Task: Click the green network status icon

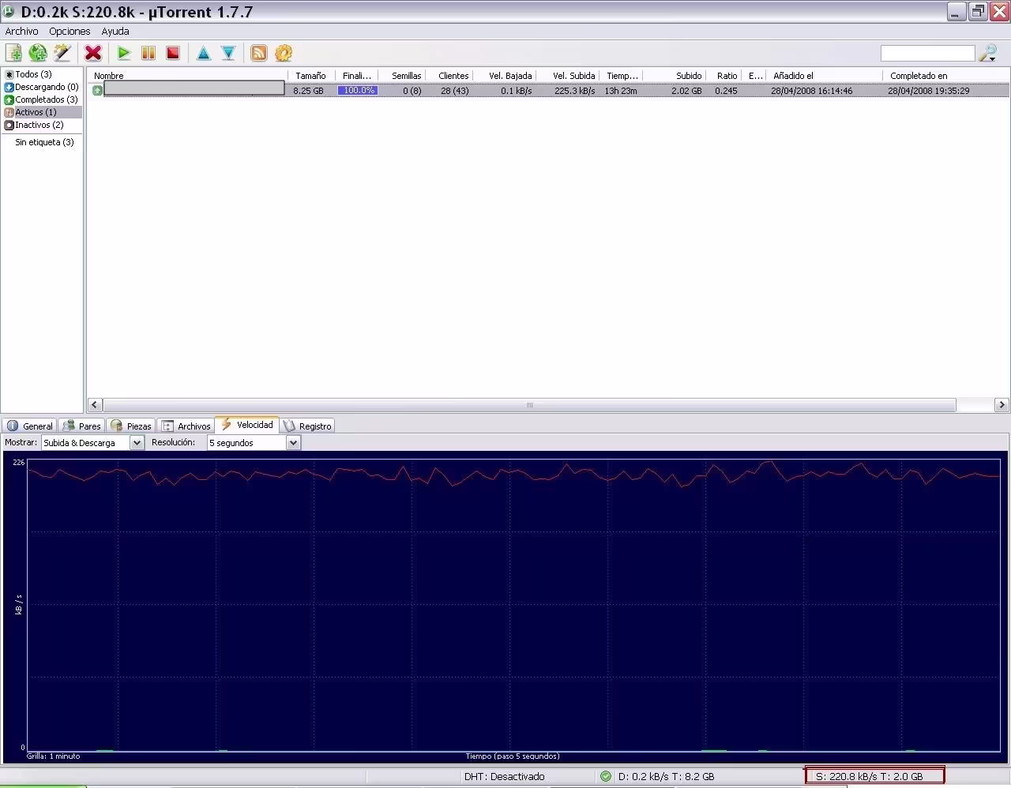Action: pos(606,776)
